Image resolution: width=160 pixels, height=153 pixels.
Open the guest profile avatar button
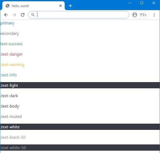coord(140,15)
